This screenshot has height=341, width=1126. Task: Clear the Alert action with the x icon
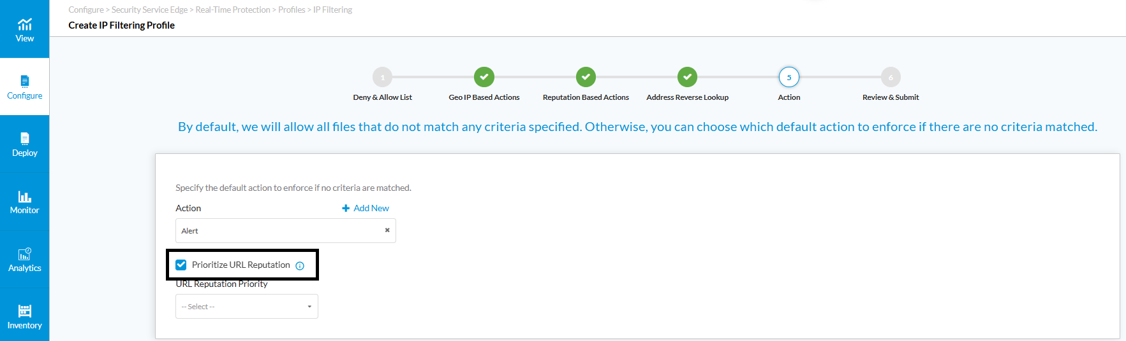(387, 230)
